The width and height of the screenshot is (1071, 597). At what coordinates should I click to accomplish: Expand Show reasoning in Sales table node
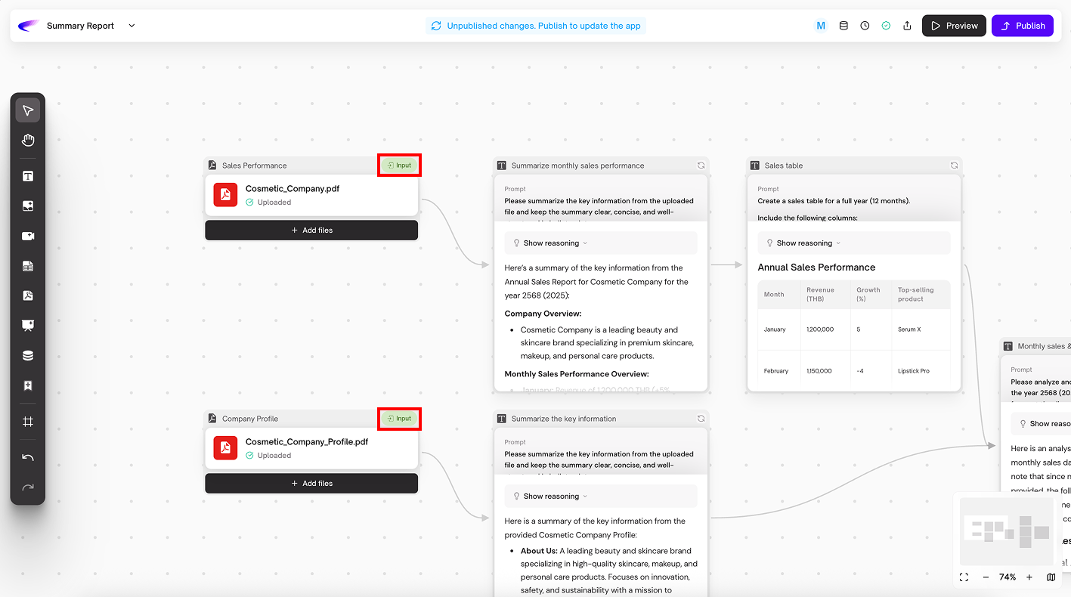[803, 243]
